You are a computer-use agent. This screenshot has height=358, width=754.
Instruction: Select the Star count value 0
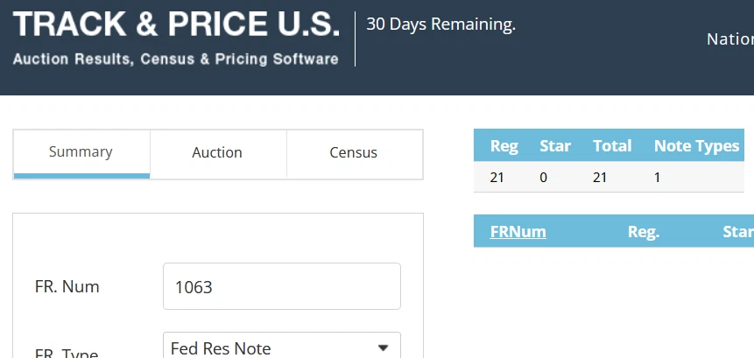pyautogui.click(x=544, y=178)
